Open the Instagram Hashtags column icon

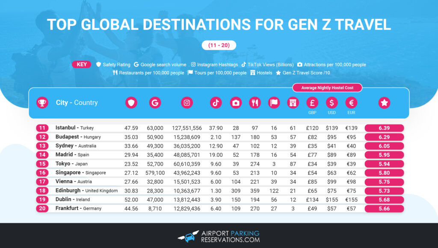pyautogui.click(x=186, y=102)
